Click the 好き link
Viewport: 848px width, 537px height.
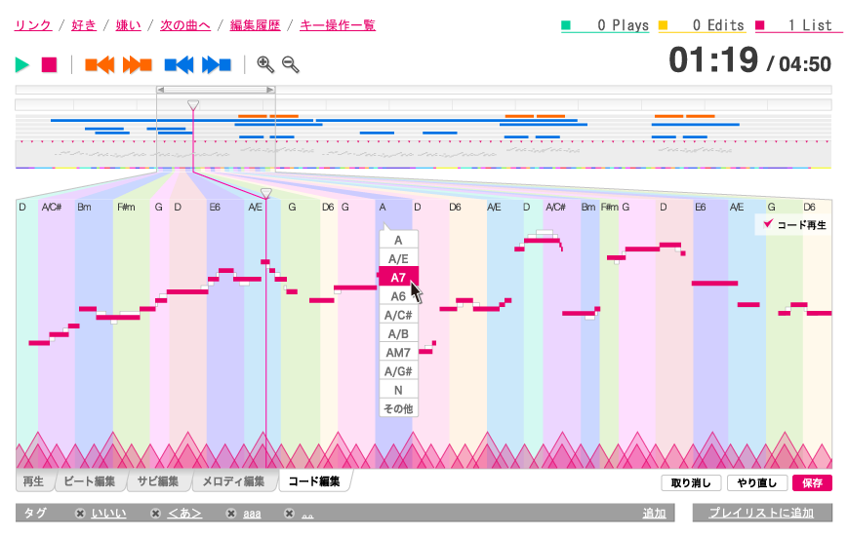(84, 24)
